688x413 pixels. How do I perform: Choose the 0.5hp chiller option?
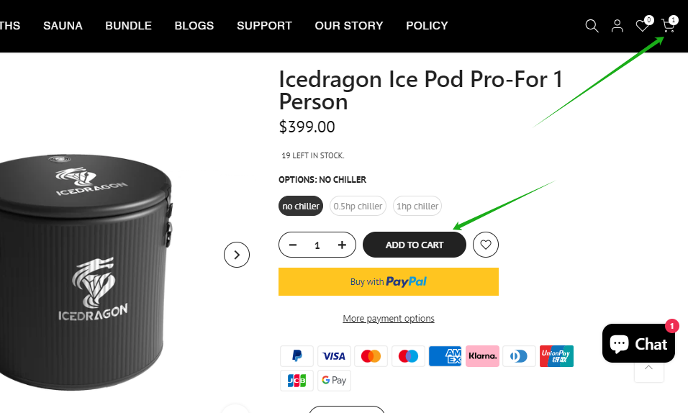pyautogui.click(x=358, y=206)
